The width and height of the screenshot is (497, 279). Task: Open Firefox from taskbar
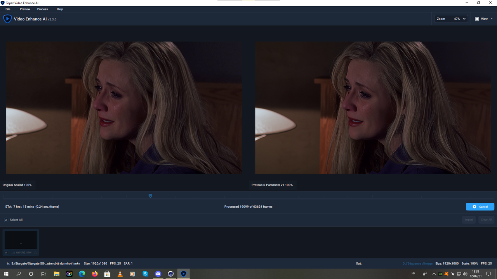(x=95, y=274)
